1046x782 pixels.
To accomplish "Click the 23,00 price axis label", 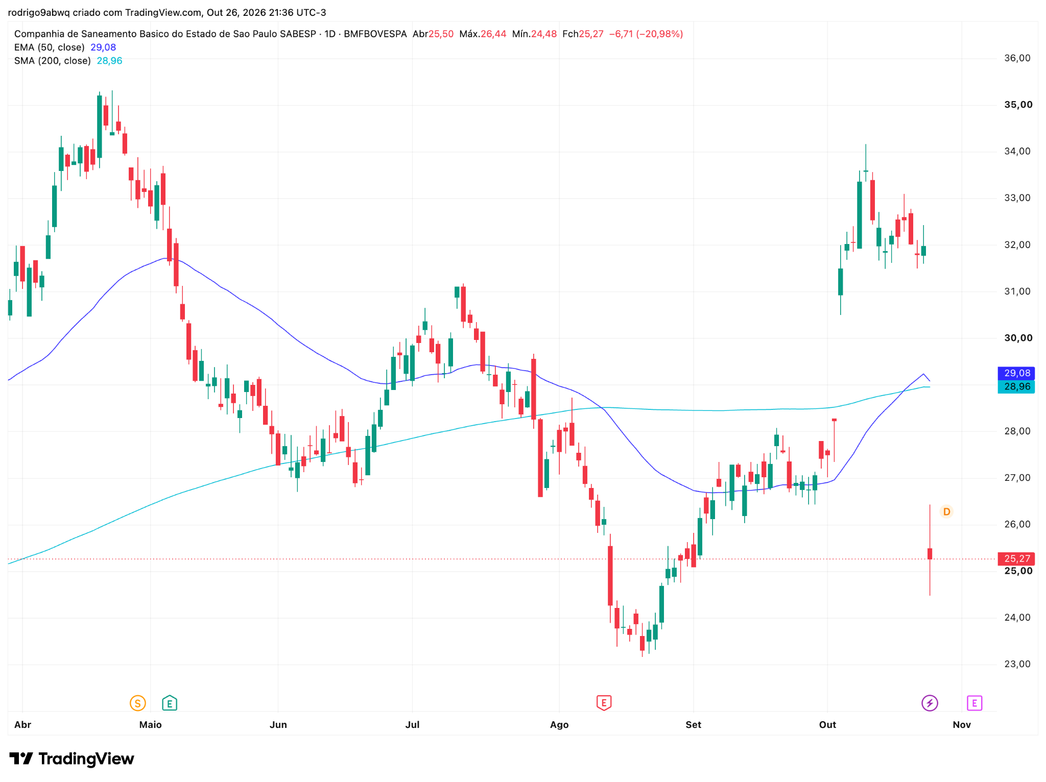I will (1017, 664).
